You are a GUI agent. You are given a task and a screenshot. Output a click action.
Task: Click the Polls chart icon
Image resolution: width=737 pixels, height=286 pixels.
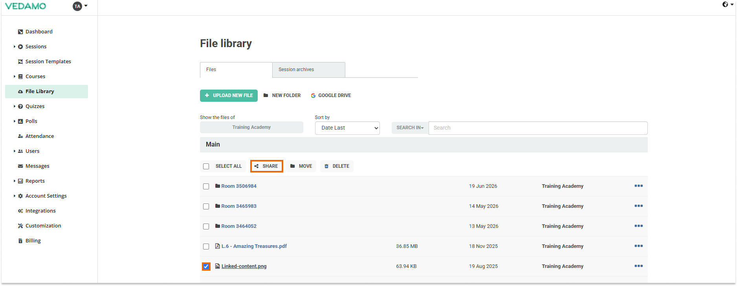[x=20, y=121]
